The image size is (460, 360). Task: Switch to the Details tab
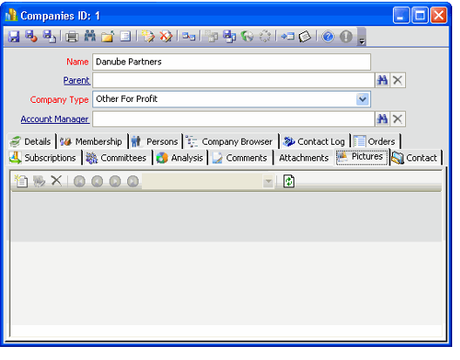30,141
